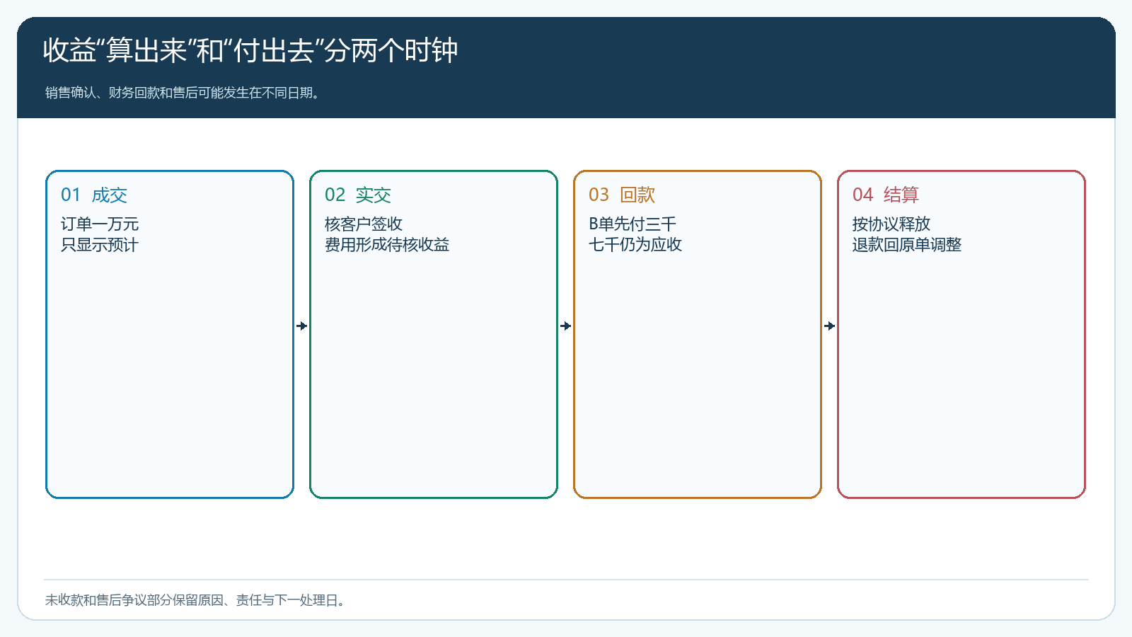Select the slide title 收益“算出来”和“付出去”分两个时钟
This screenshot has width=1132, height=637.
pyautogui.click(x=250, y=50)
